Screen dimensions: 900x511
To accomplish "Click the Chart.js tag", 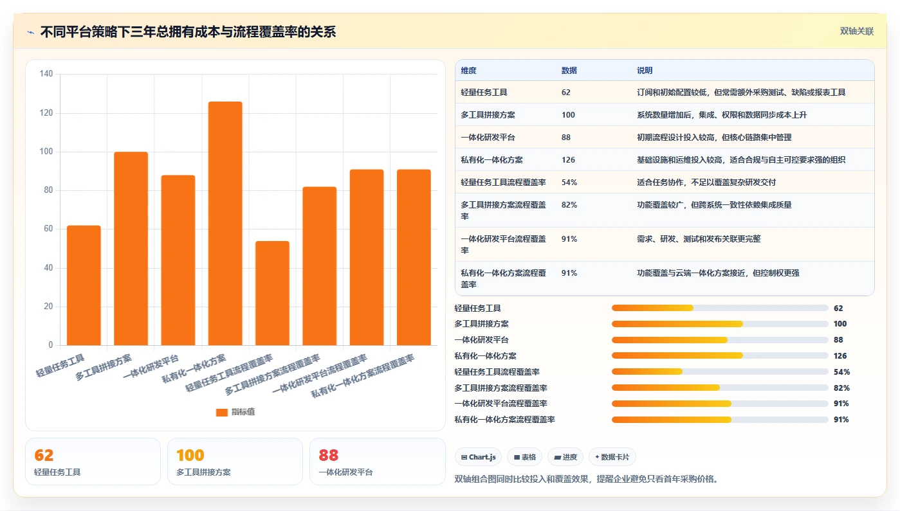I will (479, 457).
